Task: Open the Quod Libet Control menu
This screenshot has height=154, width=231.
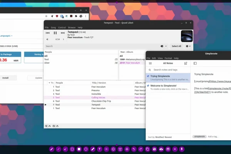Action: pyautogui.click(x=62, y=28)
